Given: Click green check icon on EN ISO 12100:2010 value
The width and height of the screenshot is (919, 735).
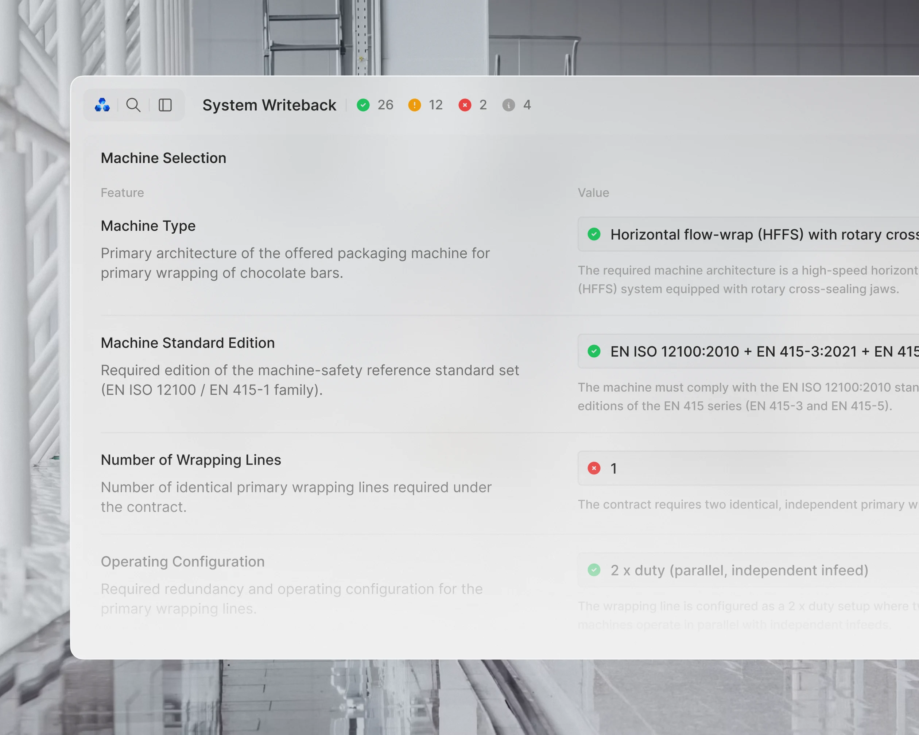Looking at the screenshot, I should (x=594, y=351).
